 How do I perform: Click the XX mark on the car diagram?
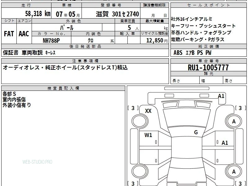[x=148, y=111]
